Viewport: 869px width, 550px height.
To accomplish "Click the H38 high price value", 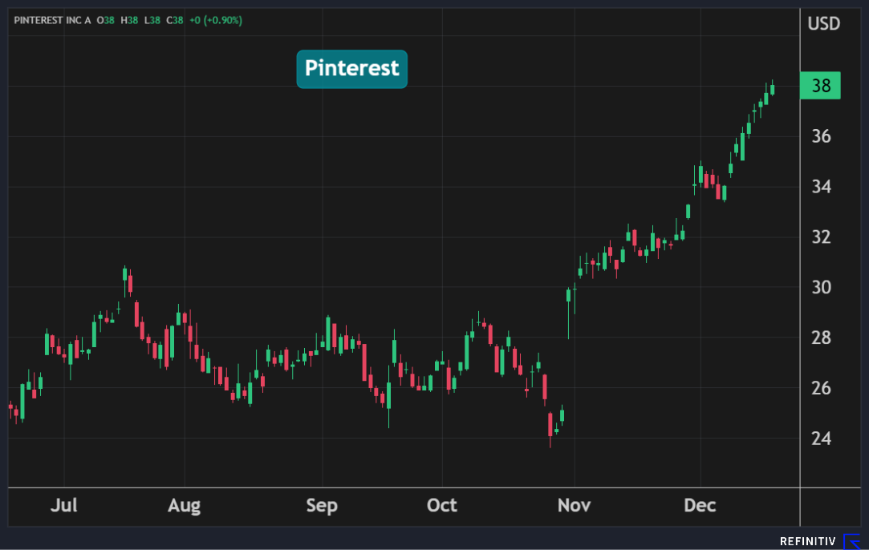I will point(129,20).
